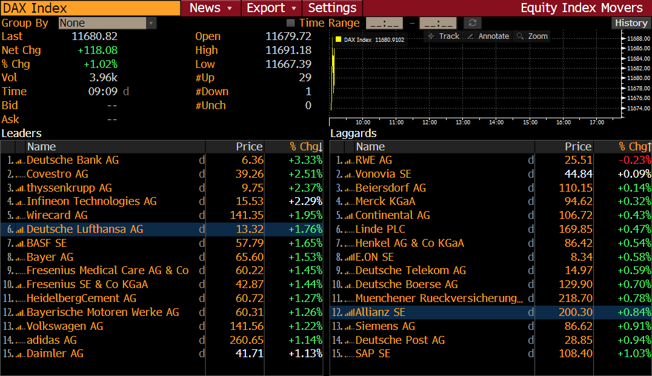Click mini chart icon for Wirecard AG
Screen dimensions: 652x376
21,216
